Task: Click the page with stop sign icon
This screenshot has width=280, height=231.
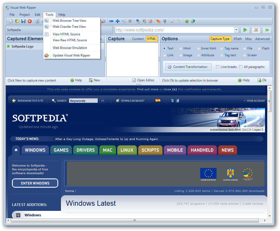Action: click(150, 21)
